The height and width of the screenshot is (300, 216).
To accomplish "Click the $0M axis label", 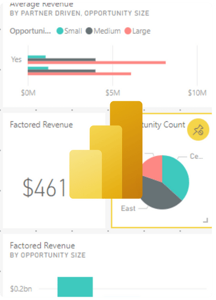I will tap(28, 93).
